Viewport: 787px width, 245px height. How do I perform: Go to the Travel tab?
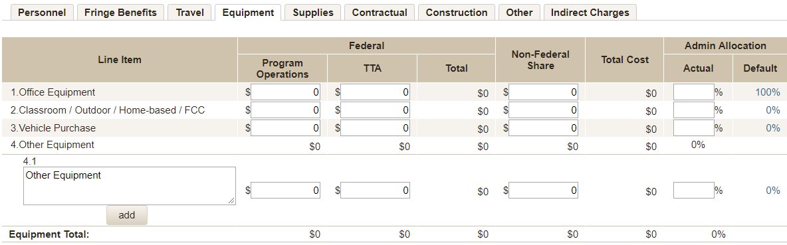(189, 13)
